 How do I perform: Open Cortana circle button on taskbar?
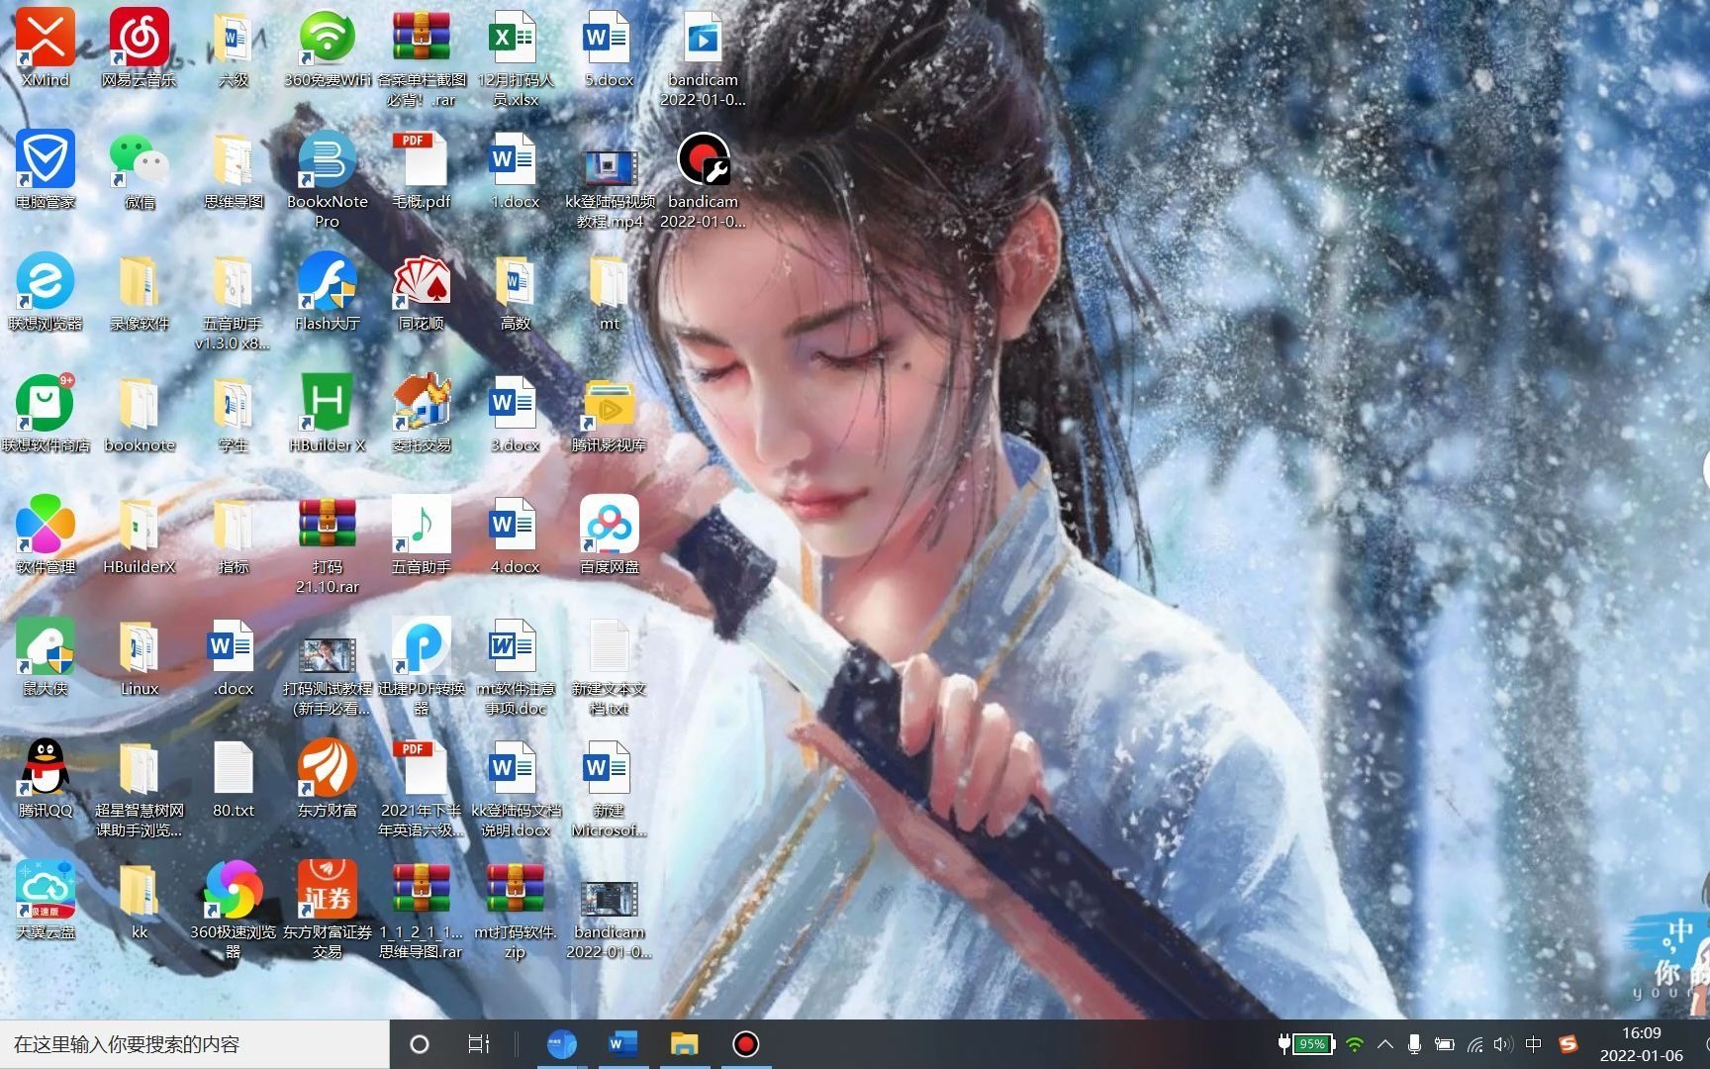pyautogui.click(x=420, y=1044)
